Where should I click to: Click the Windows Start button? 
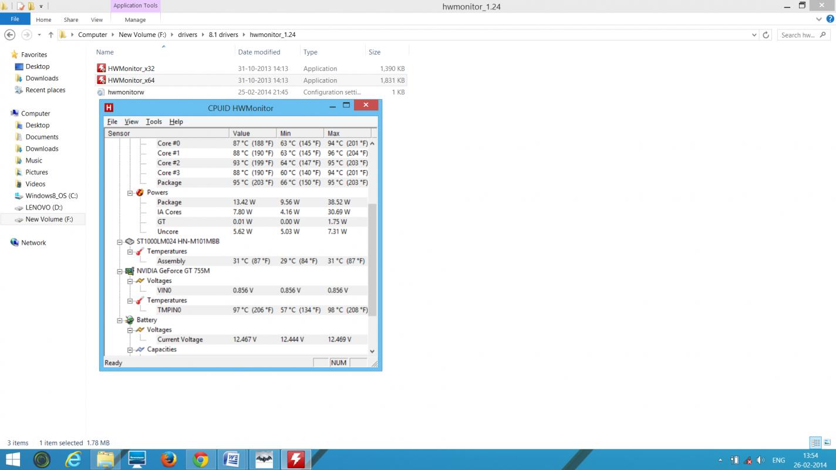point(12,459)
